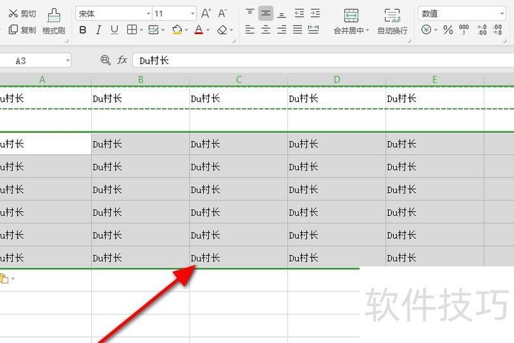The height and width of the screenshot is (343, 514).
Task: Click the active white cell A3
Action: (x=46, y=143)
